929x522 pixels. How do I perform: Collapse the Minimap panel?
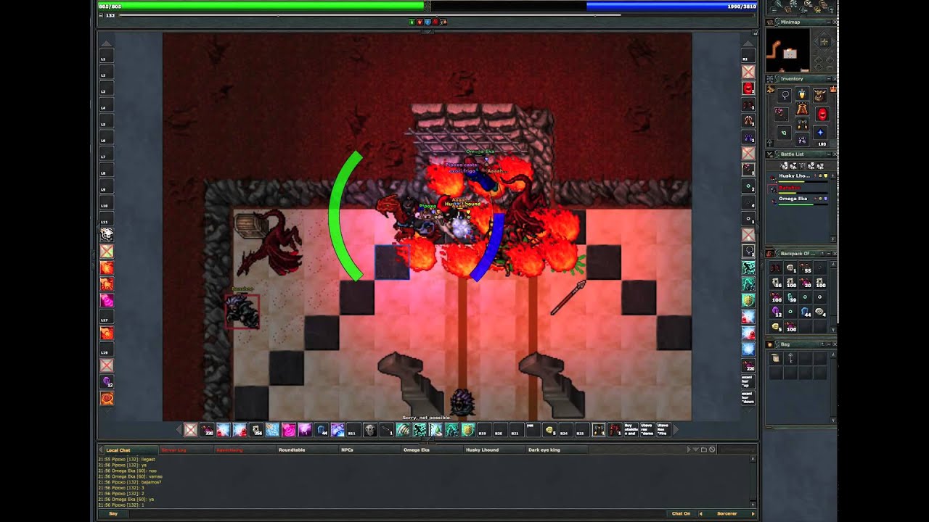(x=830, y=22)
